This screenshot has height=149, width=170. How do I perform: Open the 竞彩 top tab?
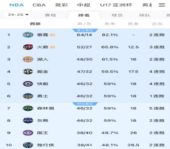coord(62,5)
